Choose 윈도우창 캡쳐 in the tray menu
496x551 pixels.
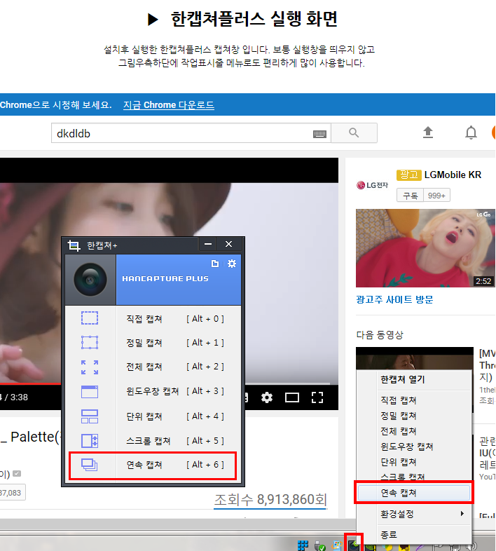click(407, 447)
